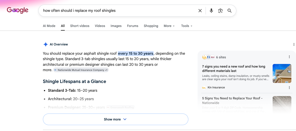296x131 pixels.
Task: Switch to the Images tab
Action: pos(116,26)
